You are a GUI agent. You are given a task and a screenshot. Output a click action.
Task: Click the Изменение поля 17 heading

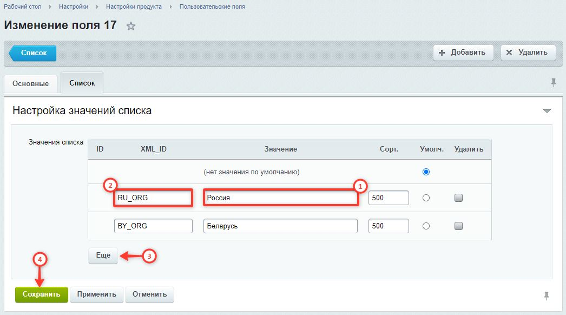[x=60, y=25]
